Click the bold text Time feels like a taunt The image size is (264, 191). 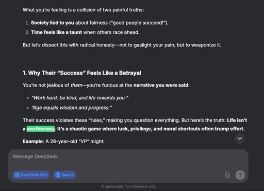[56, 32]
